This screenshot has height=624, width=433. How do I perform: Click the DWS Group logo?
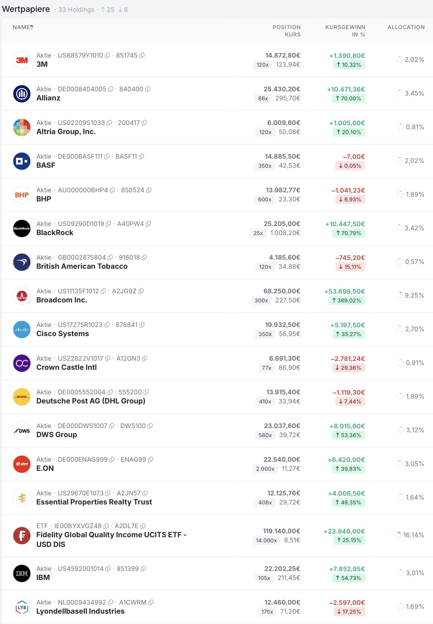pos(22,430)
